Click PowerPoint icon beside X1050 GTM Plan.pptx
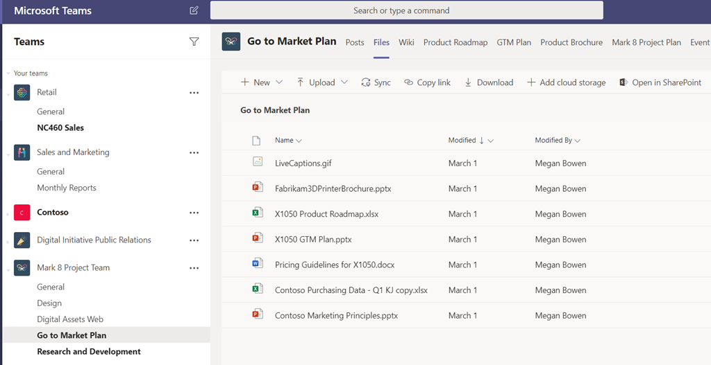Screen dimensions: 711x365 pyautogui.click(x=258, y=238)
